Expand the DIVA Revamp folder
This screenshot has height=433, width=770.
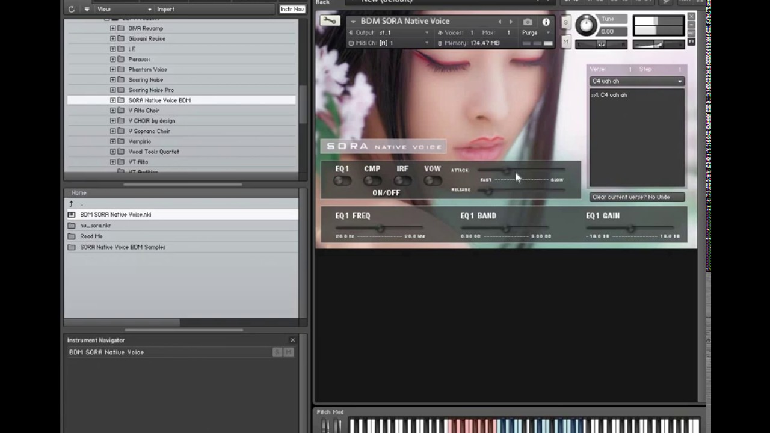click(x=112, y=28)
